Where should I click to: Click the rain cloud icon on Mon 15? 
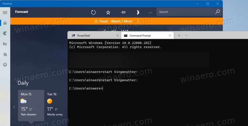[23, 101]
